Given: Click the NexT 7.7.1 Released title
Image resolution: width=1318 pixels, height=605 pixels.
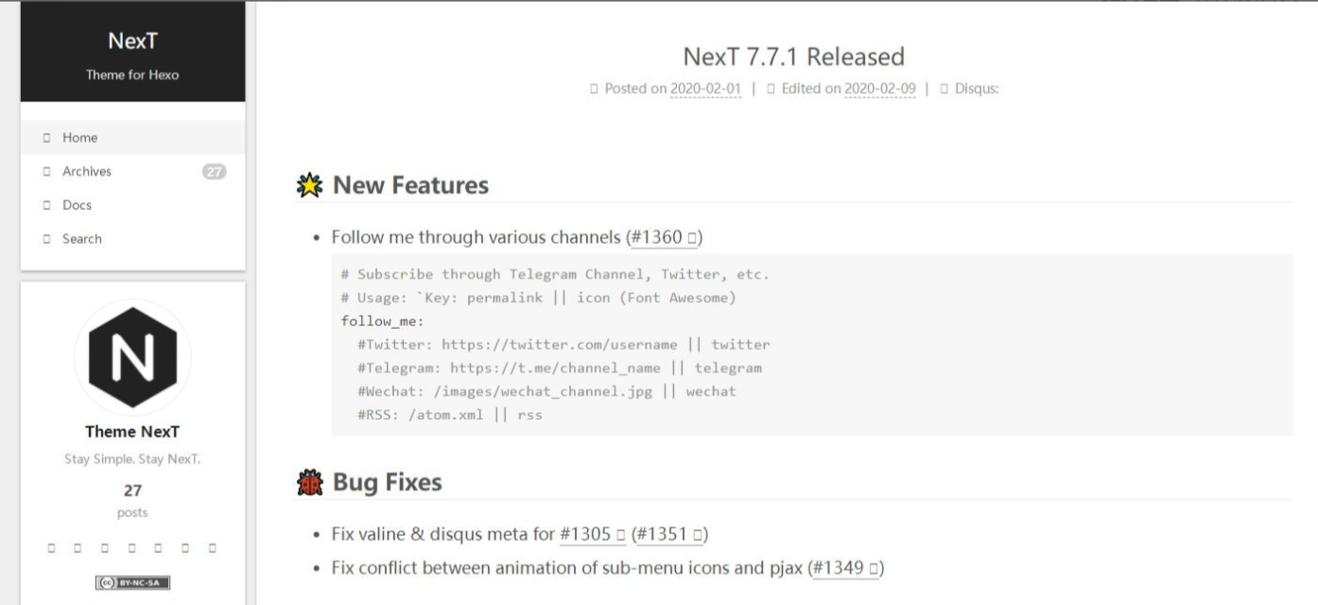Looking at the screenshot, I should [793, 57].
